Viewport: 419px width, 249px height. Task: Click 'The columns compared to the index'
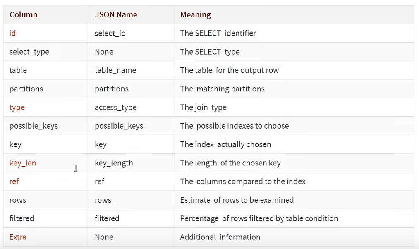tap(243, 182)
